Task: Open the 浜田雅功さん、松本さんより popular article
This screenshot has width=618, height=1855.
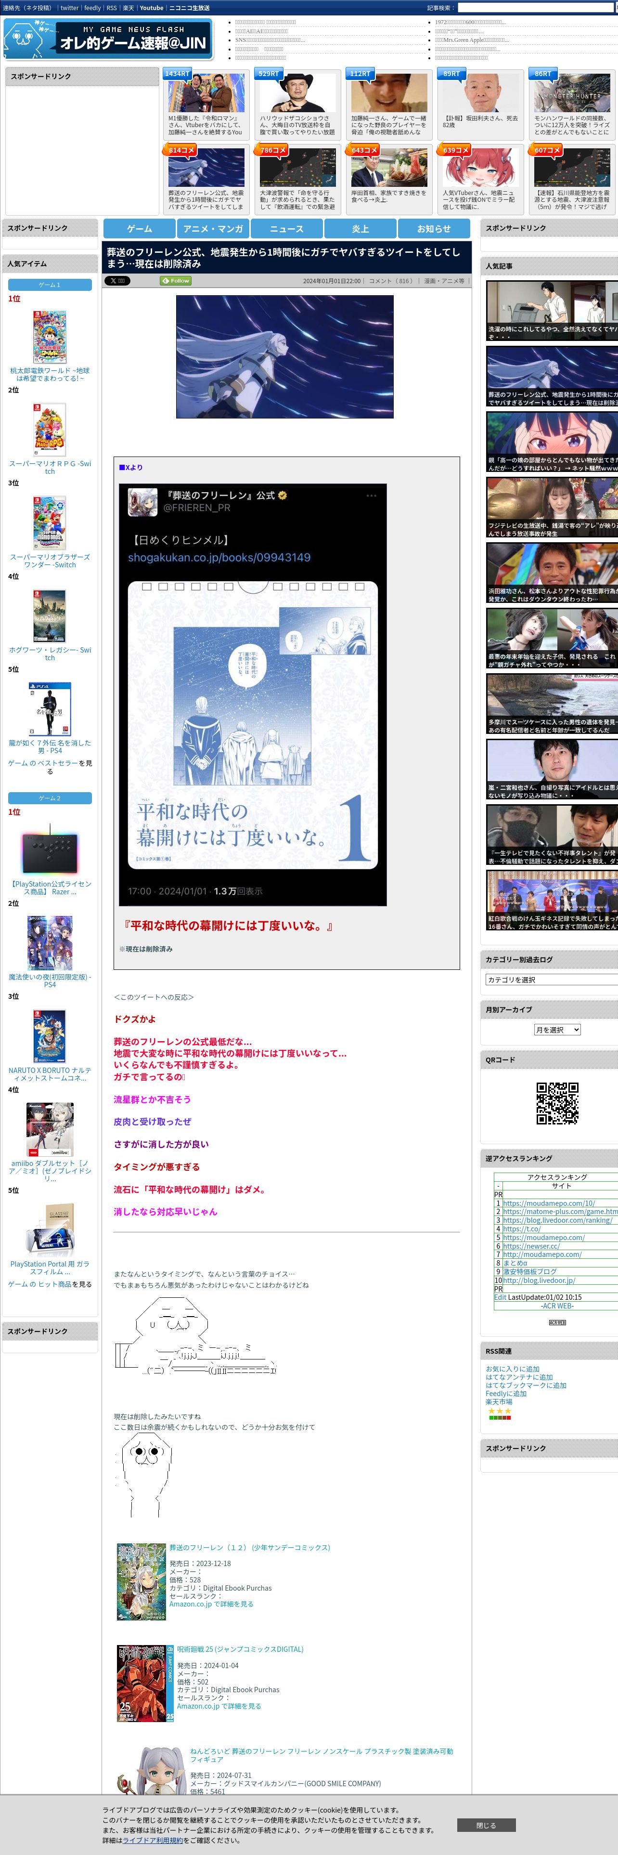Action: [552, 573]
